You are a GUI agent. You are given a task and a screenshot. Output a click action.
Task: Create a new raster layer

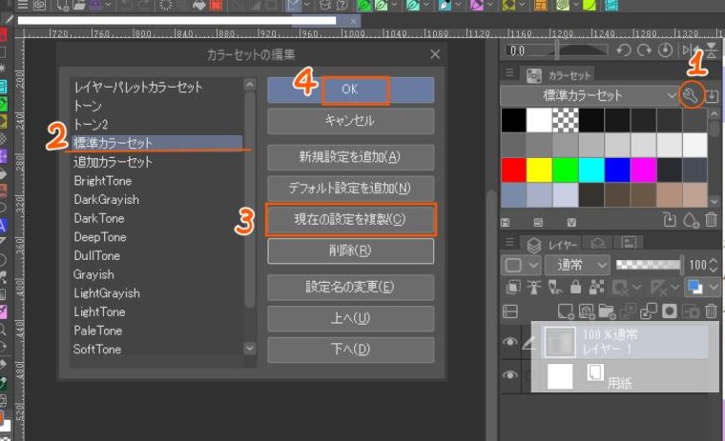tap(567, 311)
